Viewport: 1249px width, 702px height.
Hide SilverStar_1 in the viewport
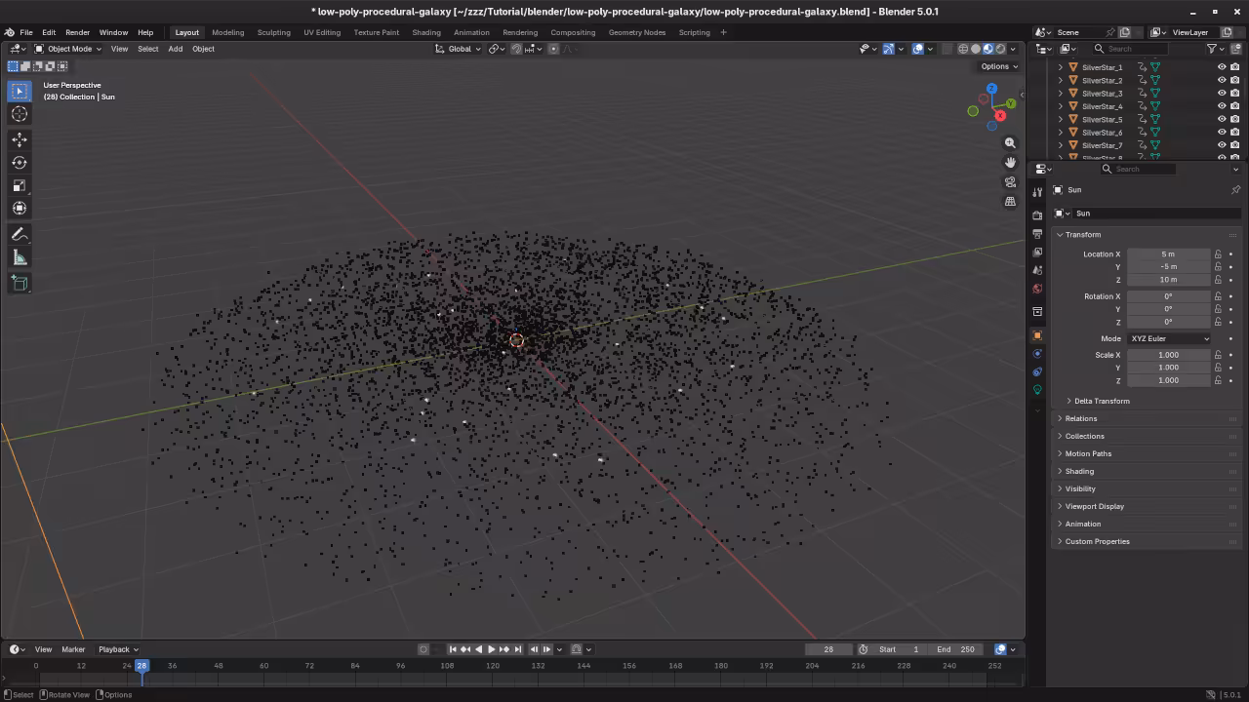[1222, 66]
